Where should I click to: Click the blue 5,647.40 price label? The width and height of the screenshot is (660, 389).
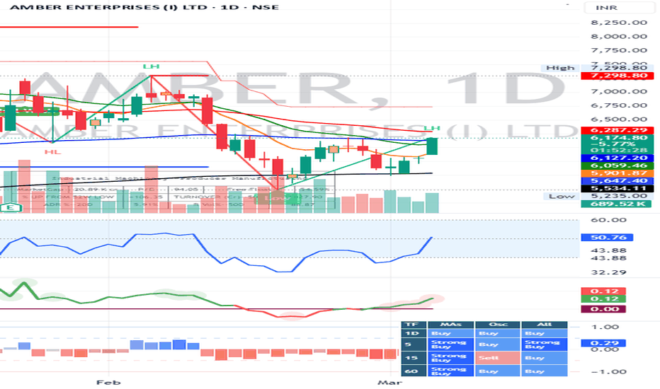point(617,181)
